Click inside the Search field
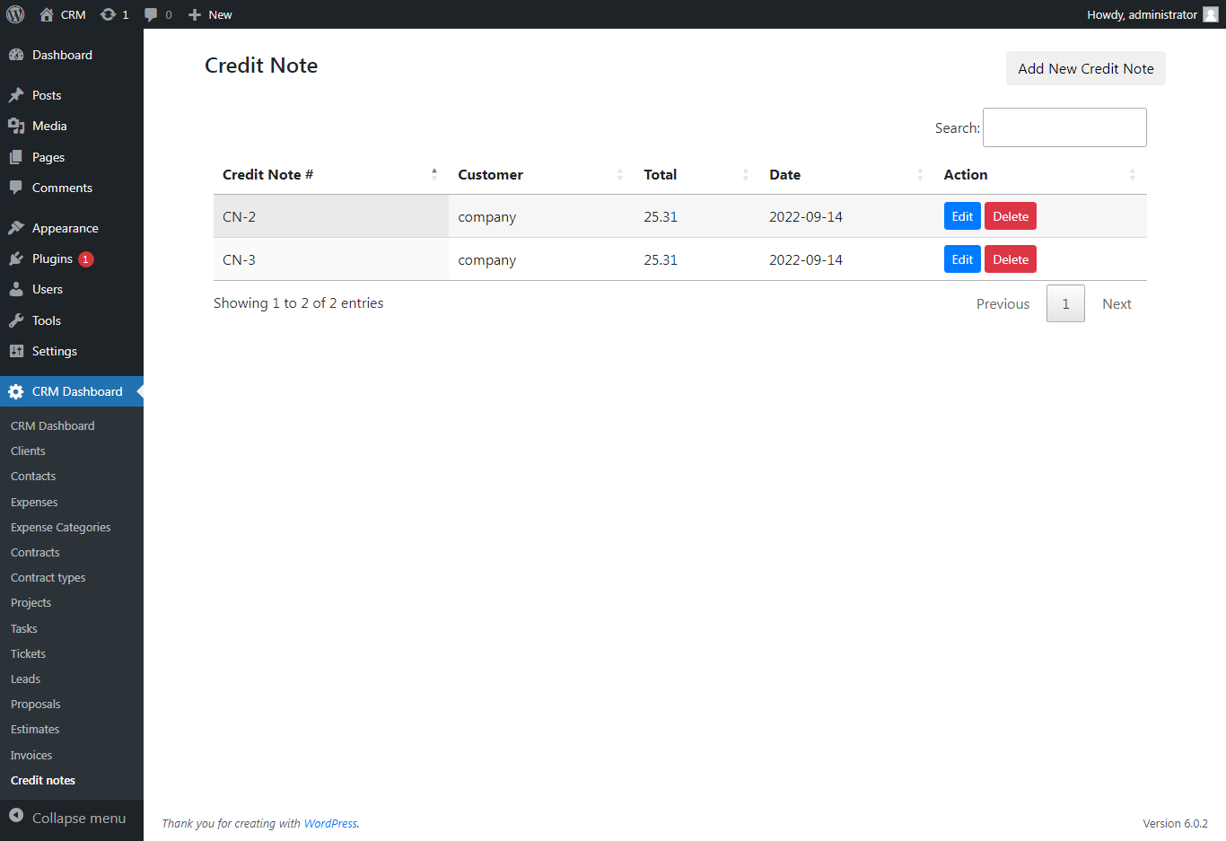 tap(1064, 127)
